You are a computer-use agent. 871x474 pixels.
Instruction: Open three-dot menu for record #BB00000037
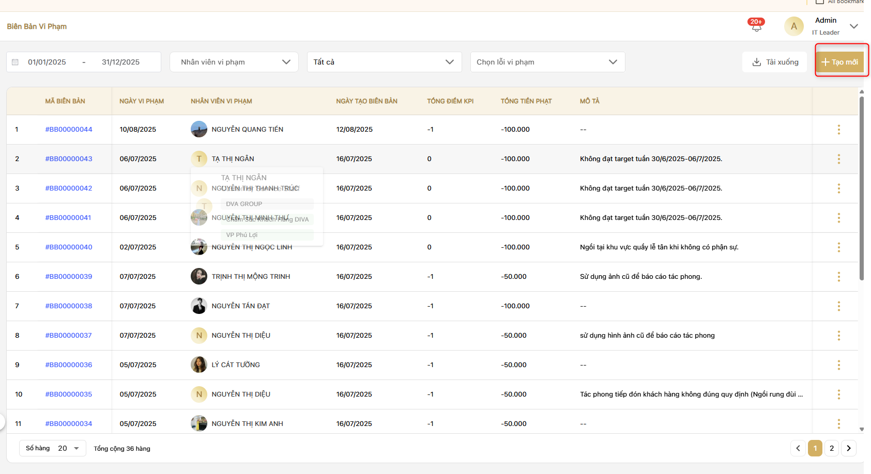pyautogui.click(x=838, y=336)
